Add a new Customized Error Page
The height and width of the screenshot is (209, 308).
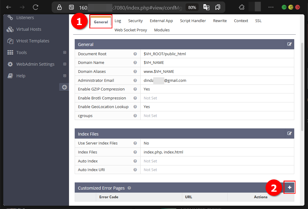(289, 188)
